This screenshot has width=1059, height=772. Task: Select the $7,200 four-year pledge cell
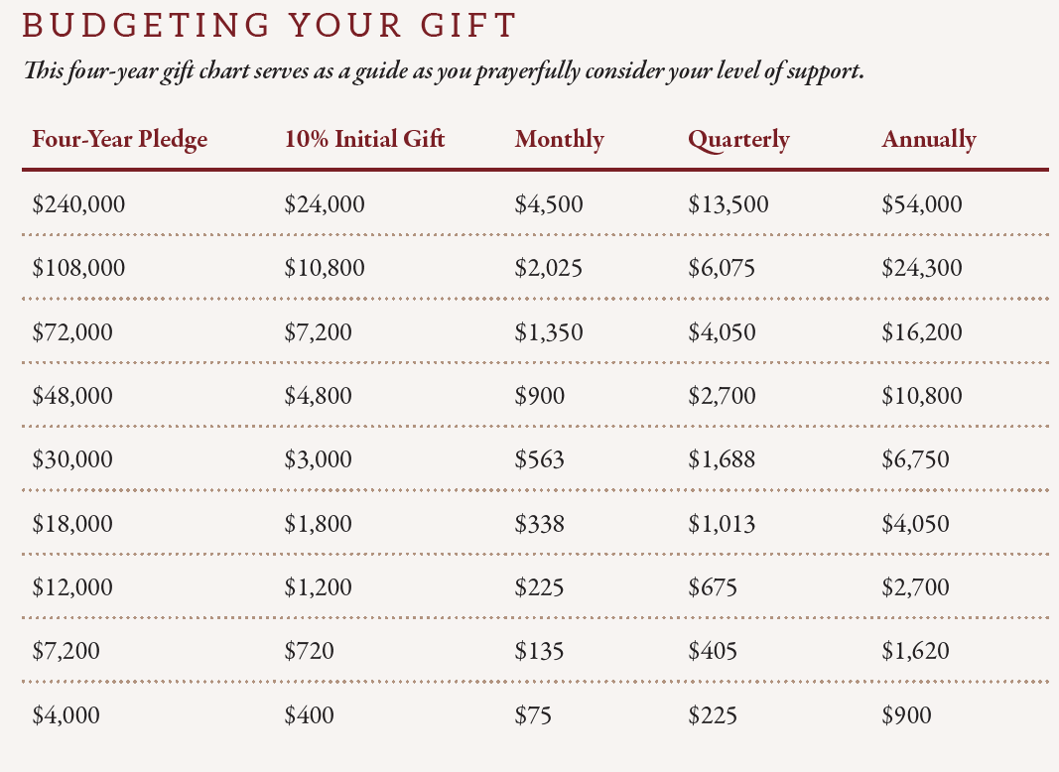66,651
